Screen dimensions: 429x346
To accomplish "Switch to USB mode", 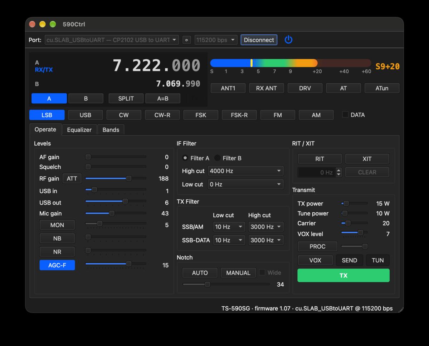I will (x=86, y=115).
